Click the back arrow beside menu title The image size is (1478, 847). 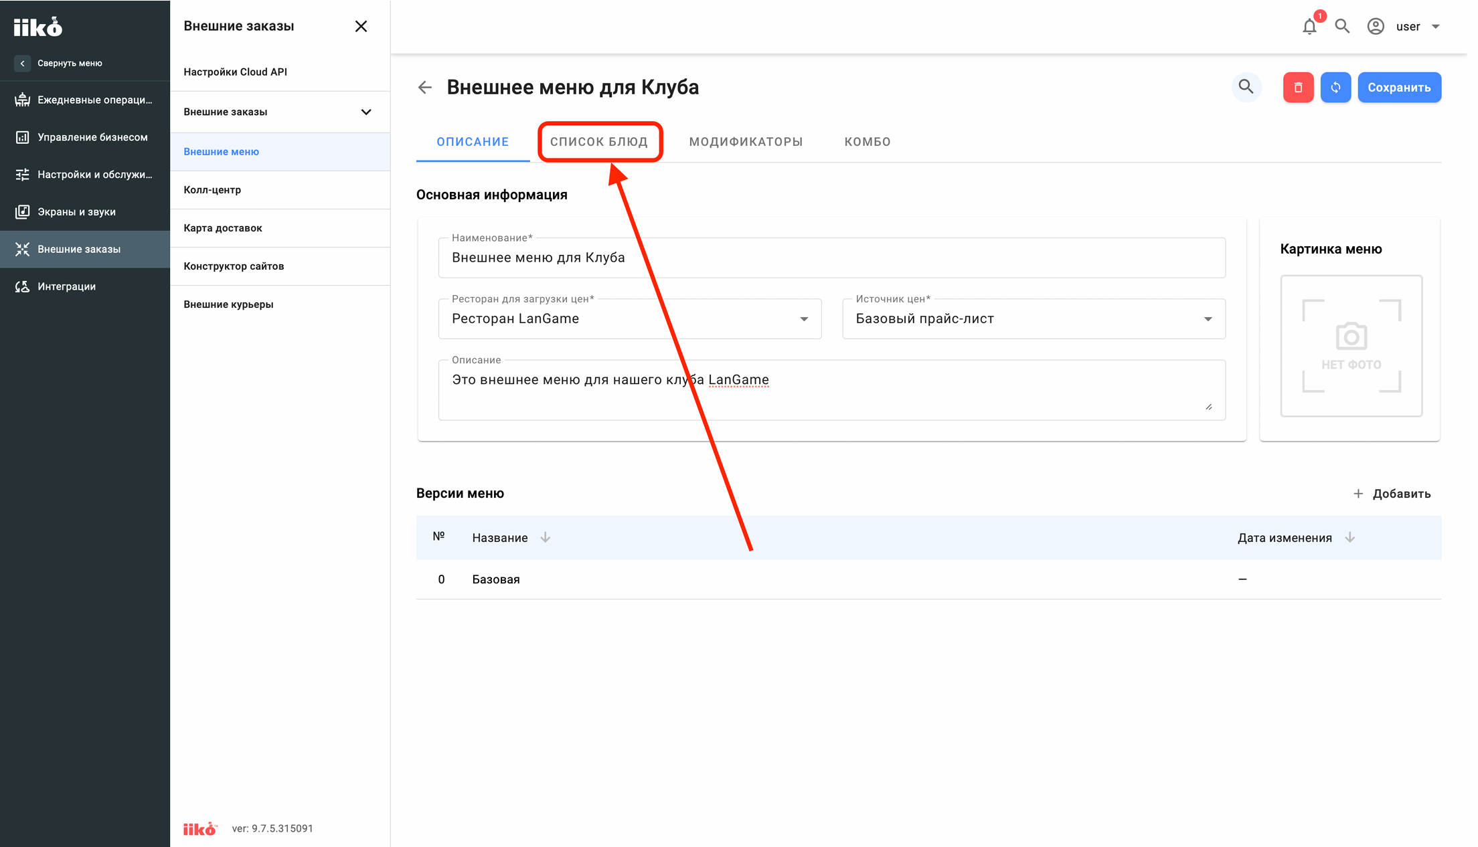[x=425, y=88]
